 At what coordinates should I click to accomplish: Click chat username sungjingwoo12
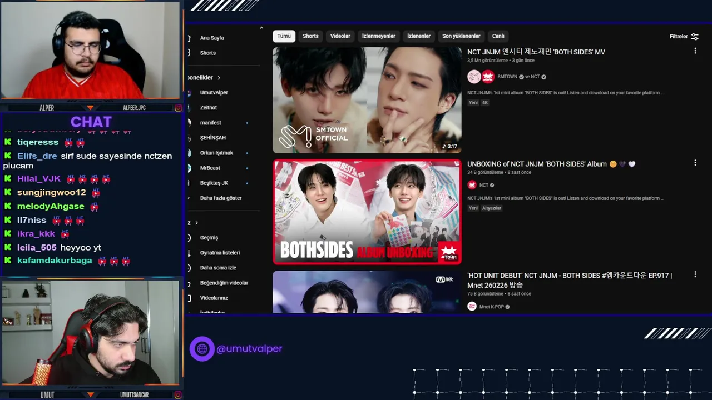(52, 193)
